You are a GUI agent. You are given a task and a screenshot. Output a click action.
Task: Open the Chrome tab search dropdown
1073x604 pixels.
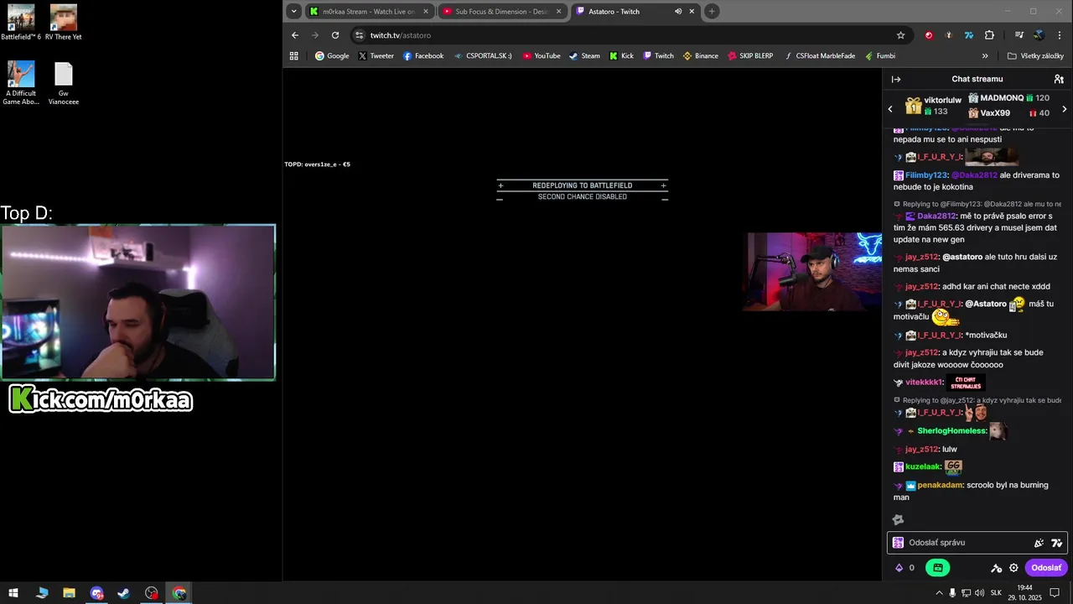click(x=293, y=11)
